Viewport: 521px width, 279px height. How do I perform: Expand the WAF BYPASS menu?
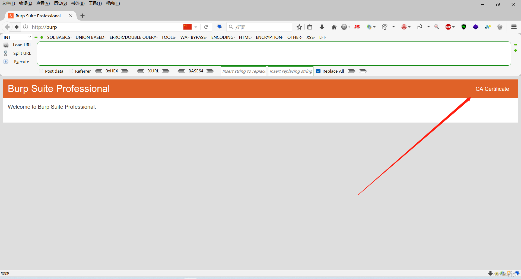tap(194, 37)
